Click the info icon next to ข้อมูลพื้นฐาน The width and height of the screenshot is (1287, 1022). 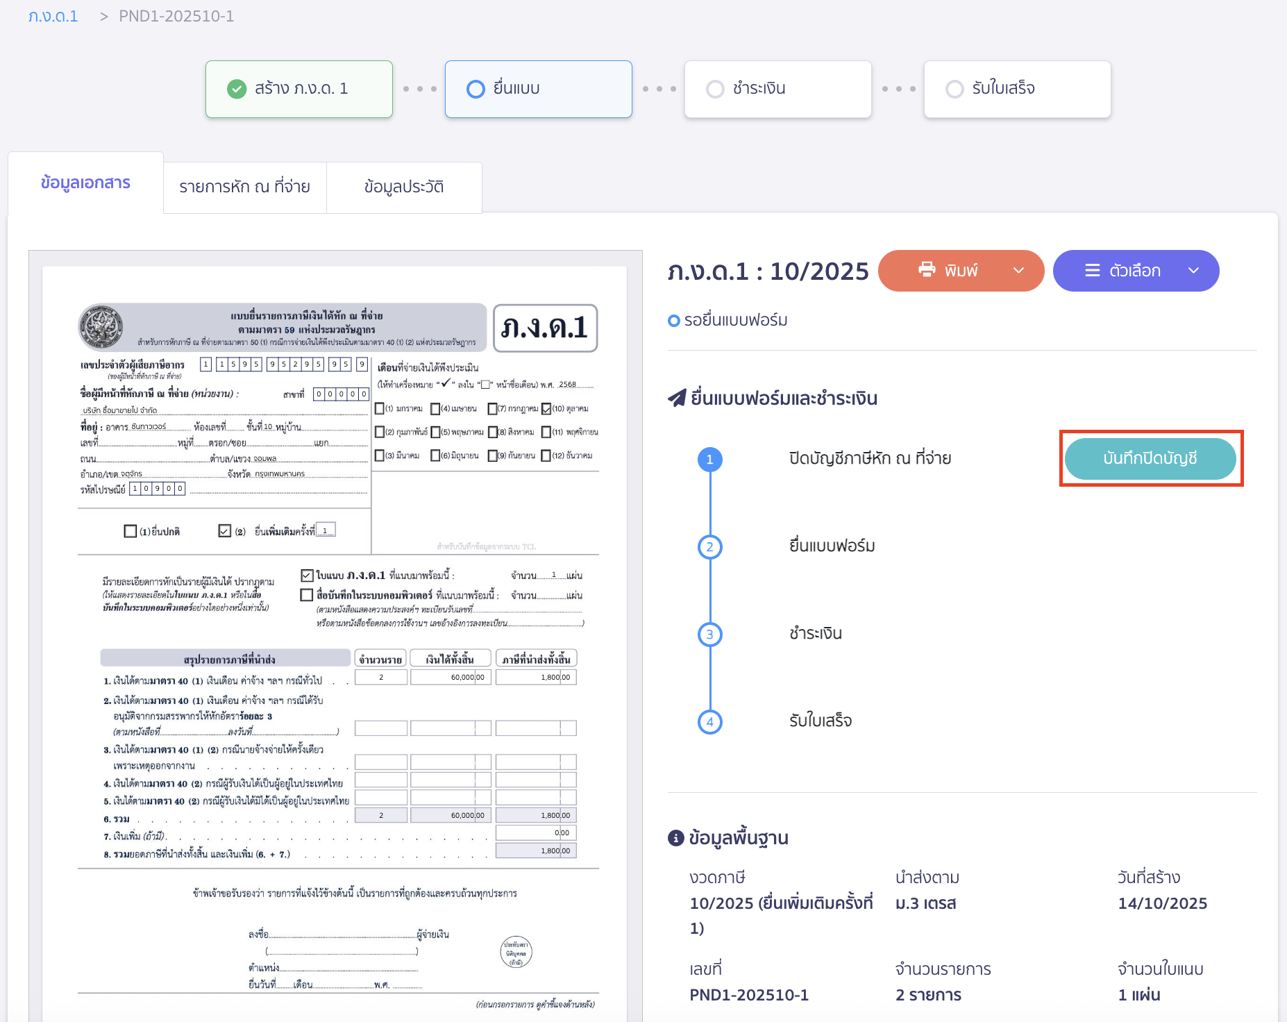[676, 837]
